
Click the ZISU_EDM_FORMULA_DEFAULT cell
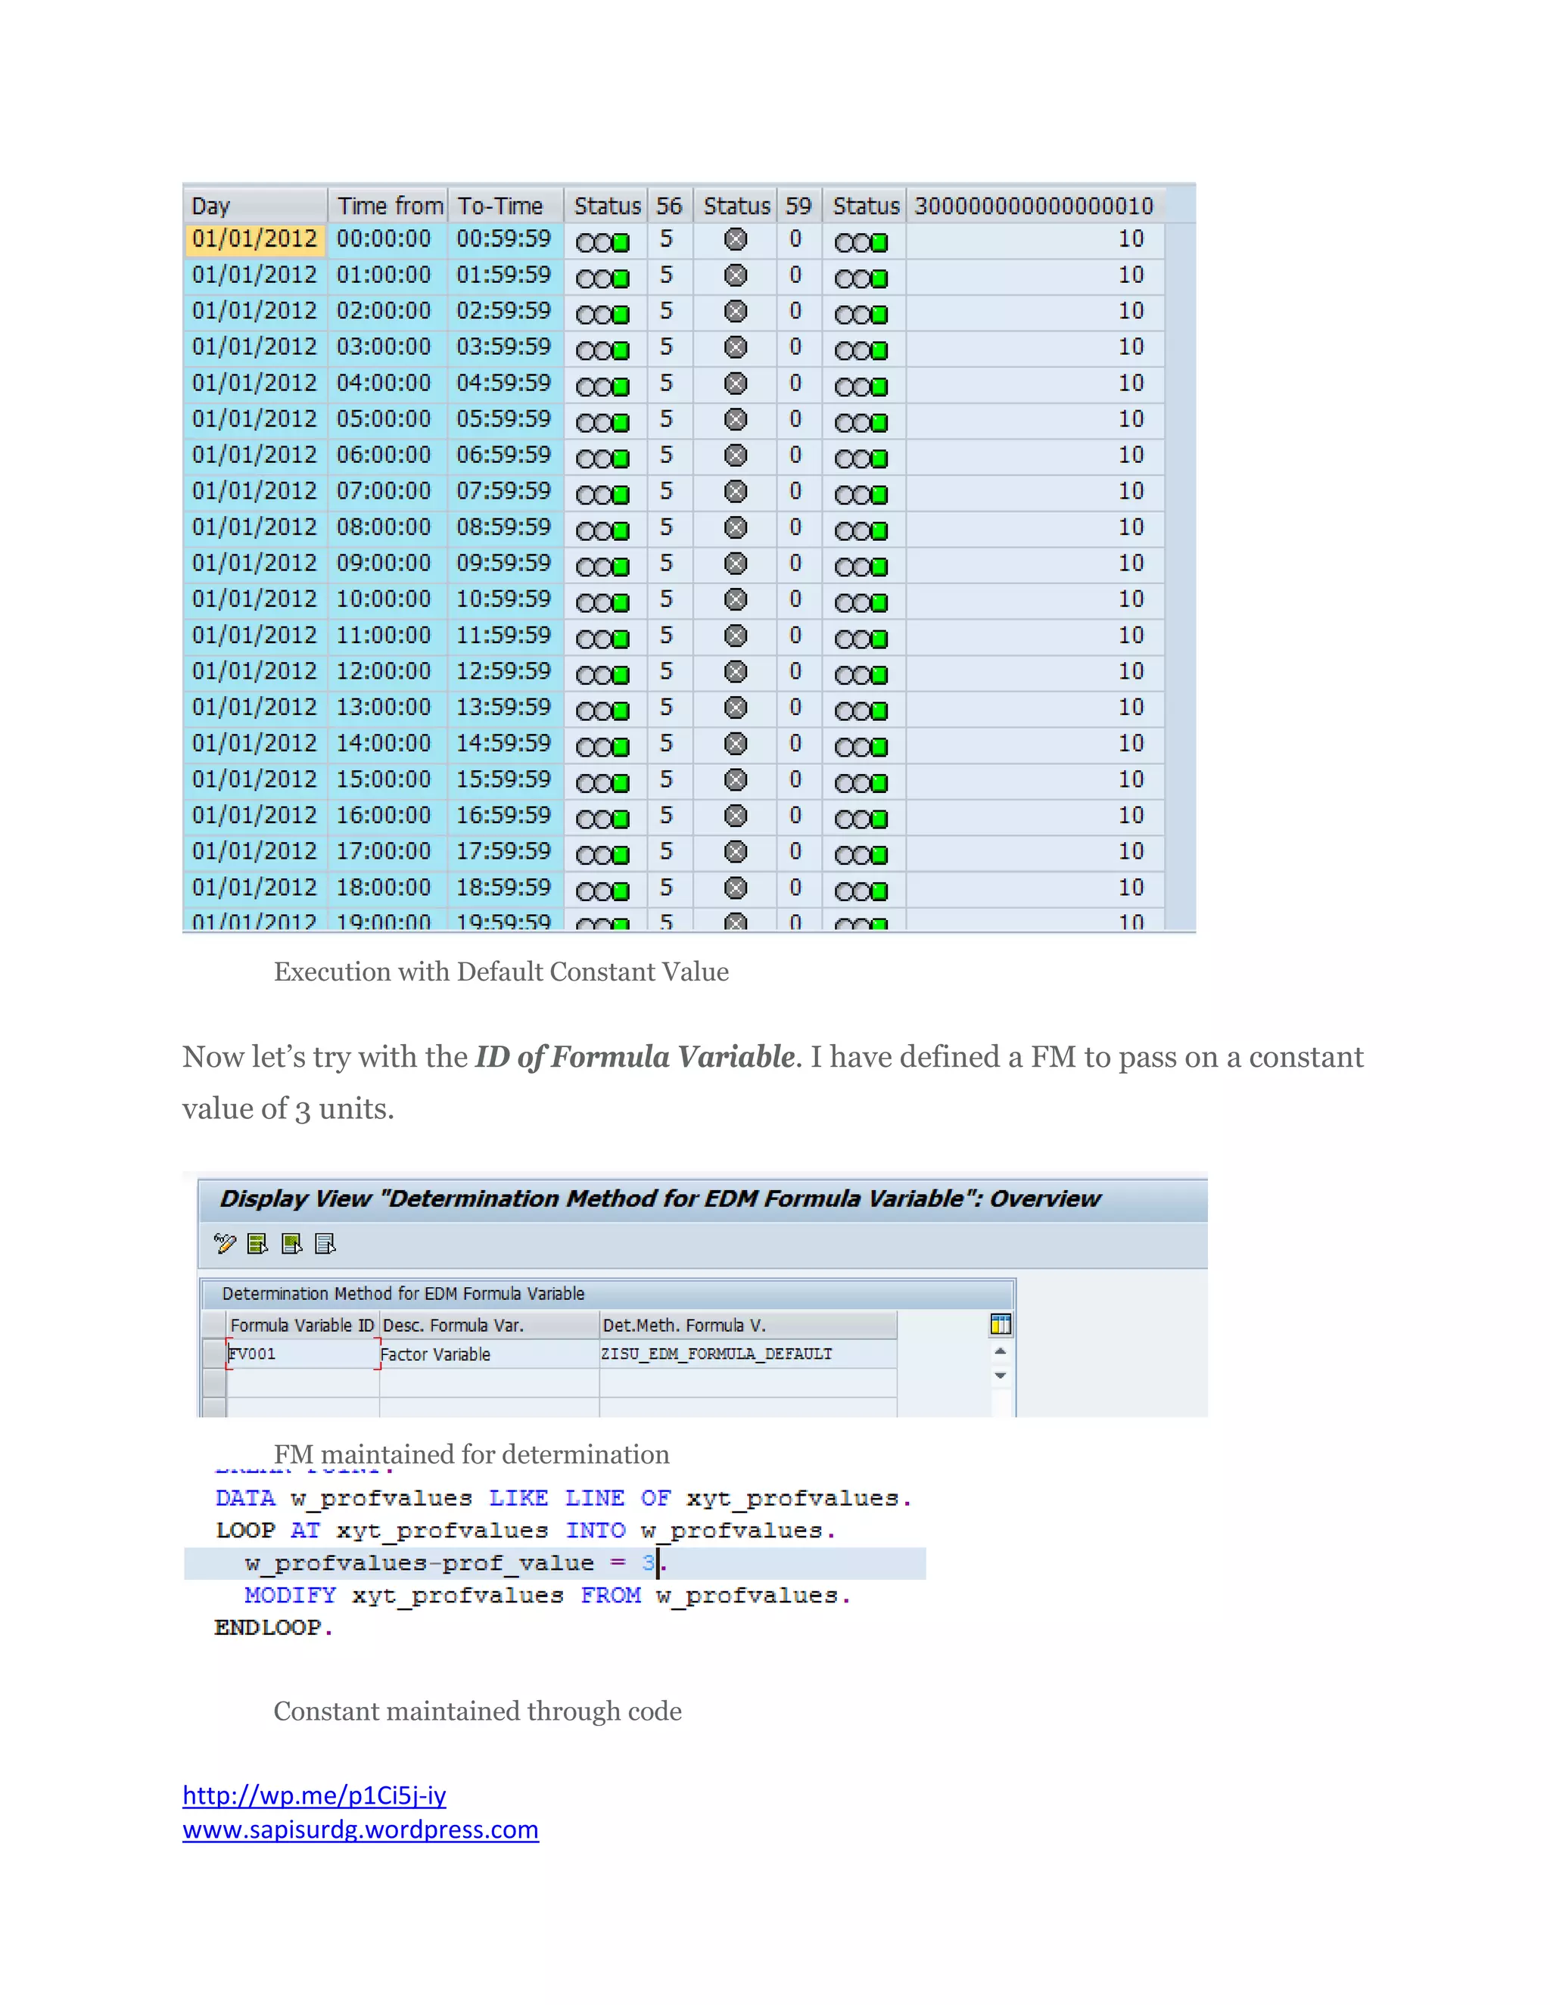coord(749,1354)
